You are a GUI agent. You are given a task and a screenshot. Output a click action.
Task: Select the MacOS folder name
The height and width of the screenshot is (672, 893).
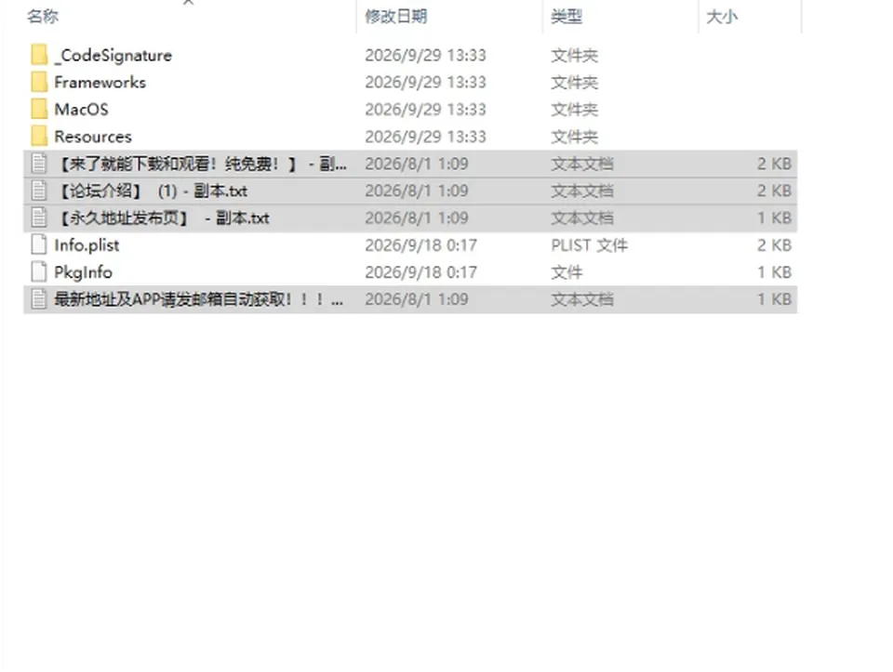[x=82, y=110]
